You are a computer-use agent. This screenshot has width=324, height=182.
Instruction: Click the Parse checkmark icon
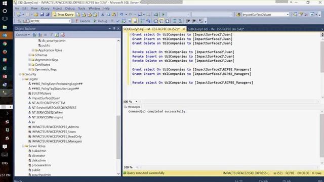pyautogui.click(x=118, y=21)
